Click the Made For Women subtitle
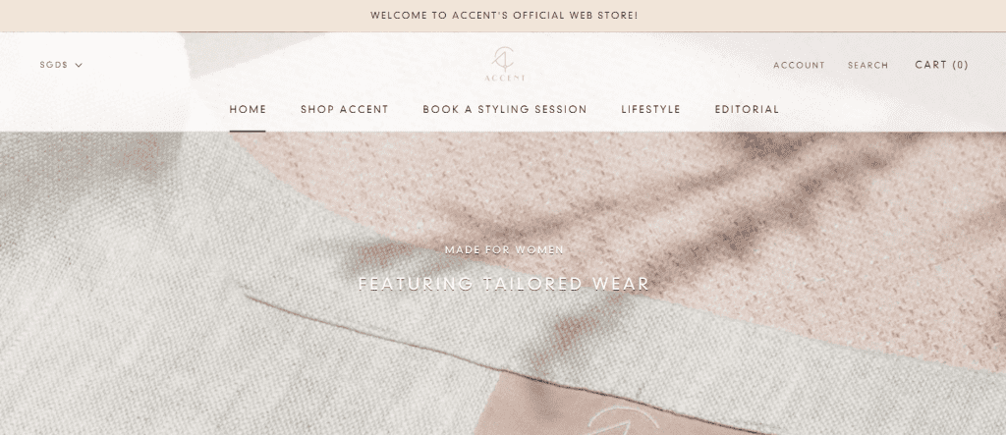This screenshot has width=1006, height=435. tap(504, 249)
